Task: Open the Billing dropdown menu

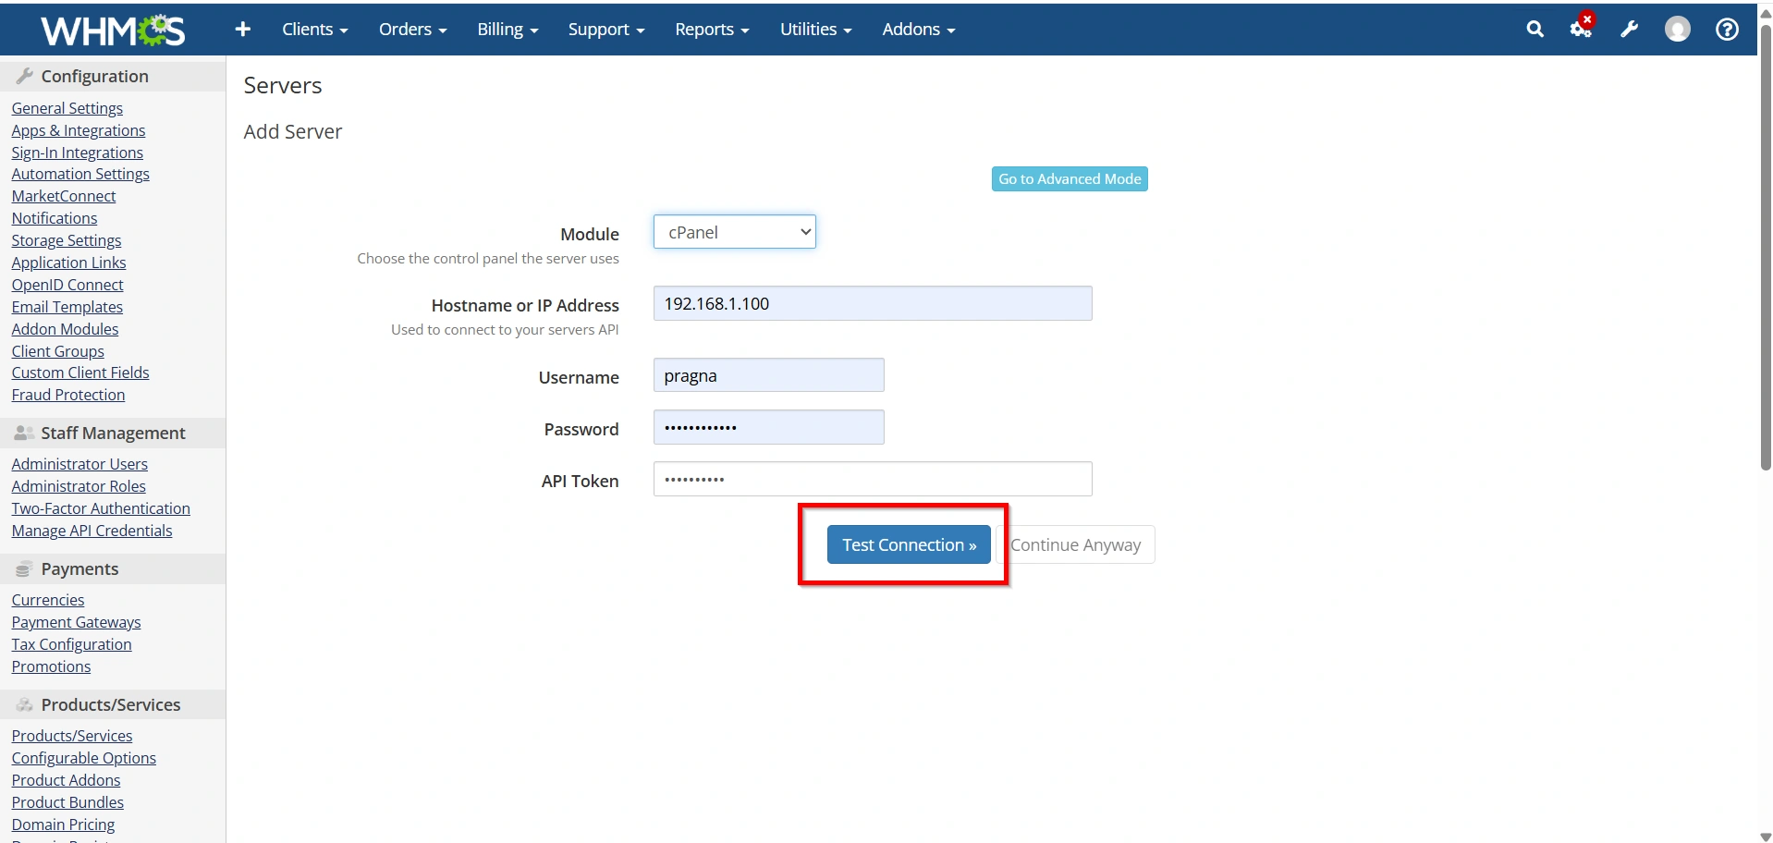Action: (507, 30)
